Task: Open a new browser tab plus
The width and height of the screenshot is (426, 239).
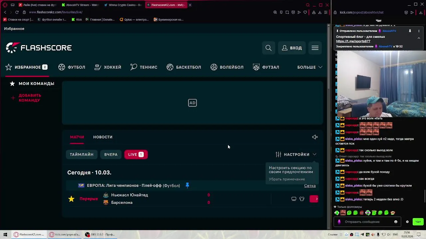Action: pos(190,5)
